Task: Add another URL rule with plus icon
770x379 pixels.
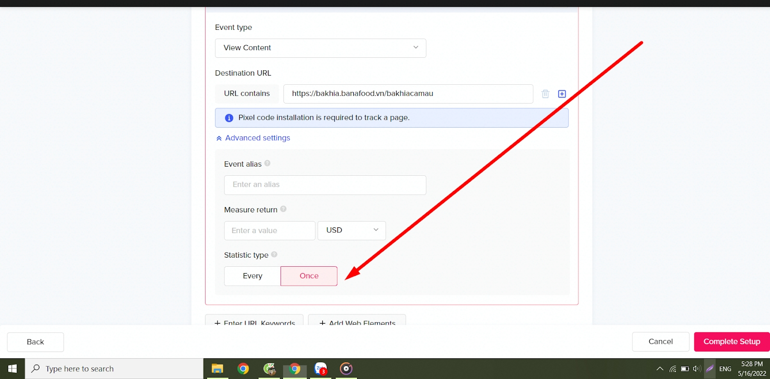Action: [x=562, y=94]
